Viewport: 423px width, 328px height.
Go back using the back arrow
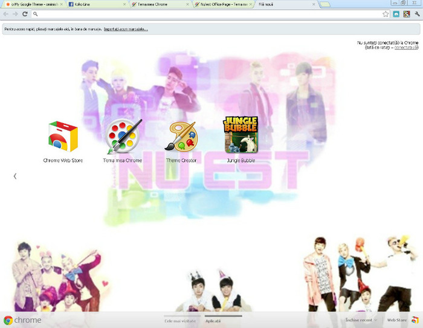(6, 14)
